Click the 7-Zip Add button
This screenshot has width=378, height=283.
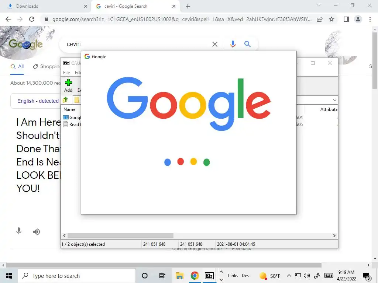click(x=68, y=85)
